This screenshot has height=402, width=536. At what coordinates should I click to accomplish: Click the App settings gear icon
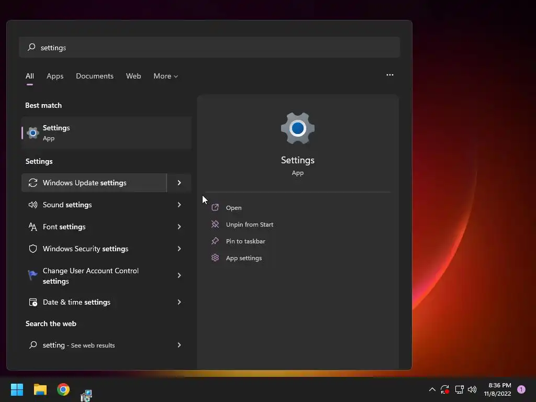pyautogui.click(x=215, y=258)
